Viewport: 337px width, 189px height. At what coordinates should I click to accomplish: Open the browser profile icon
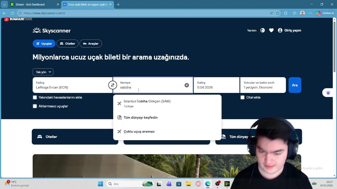303,13
